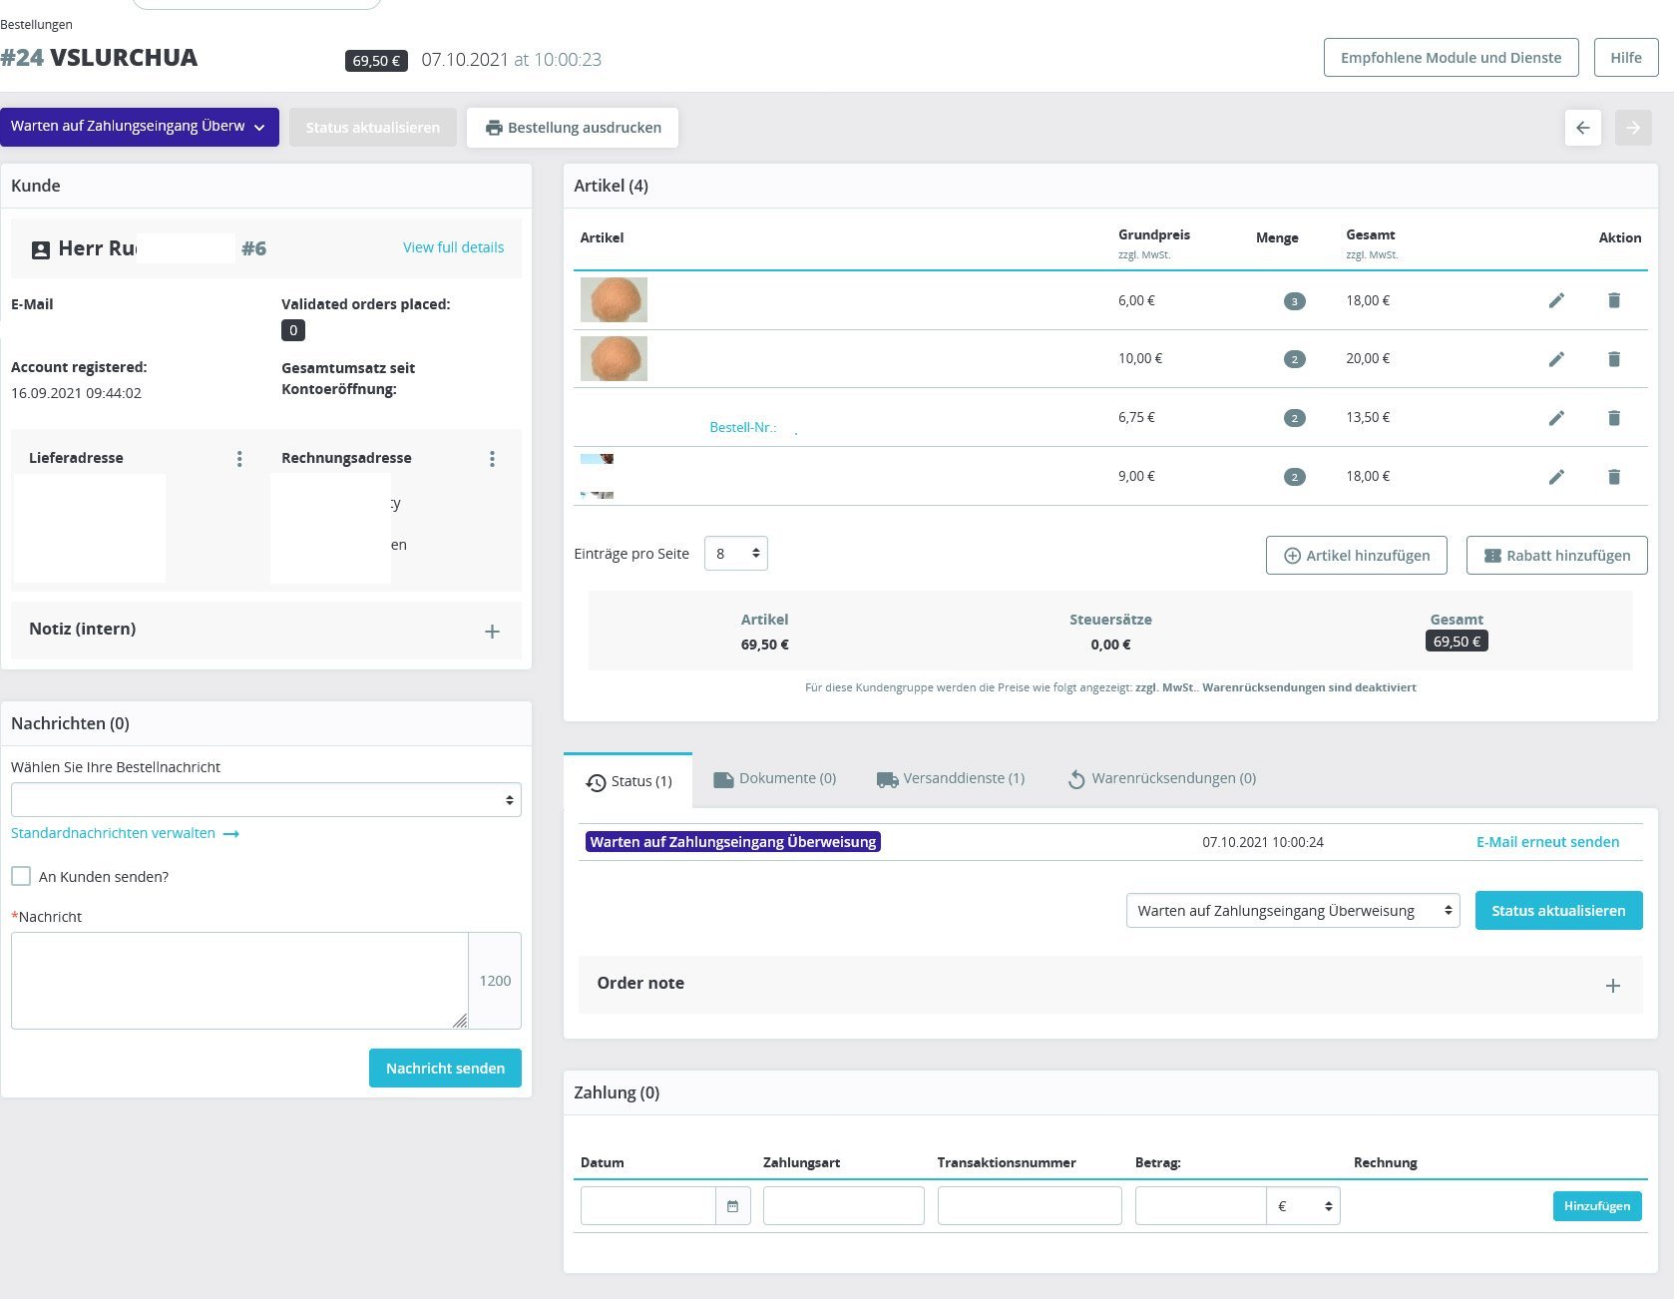Click the Transaktionsnummer input field
1674x1299 pixels.
pyautogui.click(x=1030, y=1206)
